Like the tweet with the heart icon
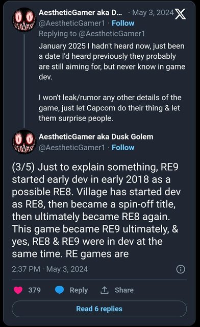Screen dimensions: 200x327 coord(18,290)
